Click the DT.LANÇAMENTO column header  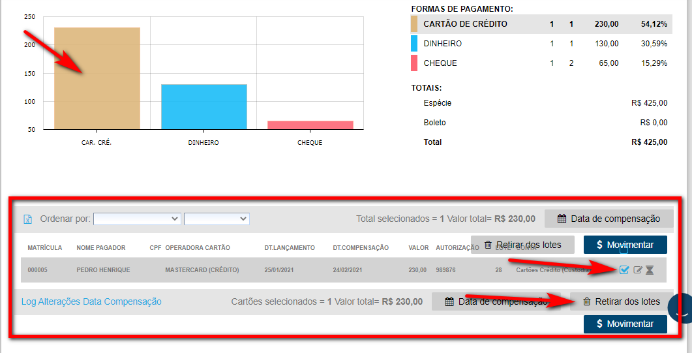(289, 248)
